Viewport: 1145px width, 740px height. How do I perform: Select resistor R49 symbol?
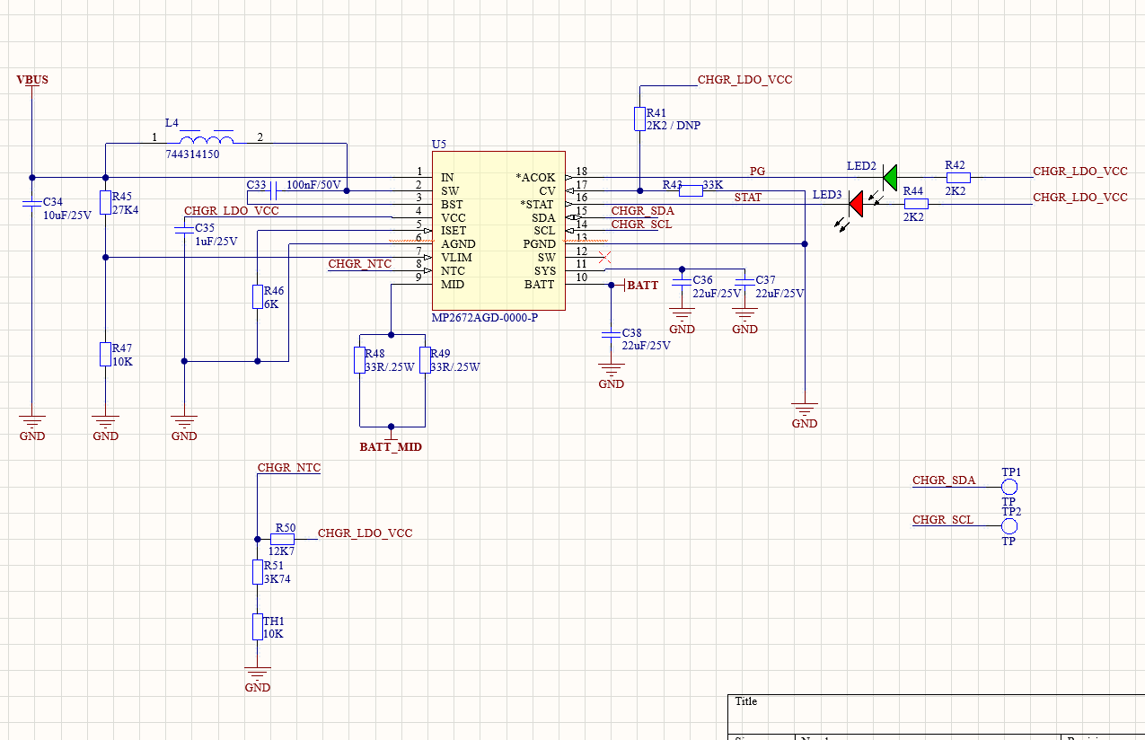(x=424, y=359)
